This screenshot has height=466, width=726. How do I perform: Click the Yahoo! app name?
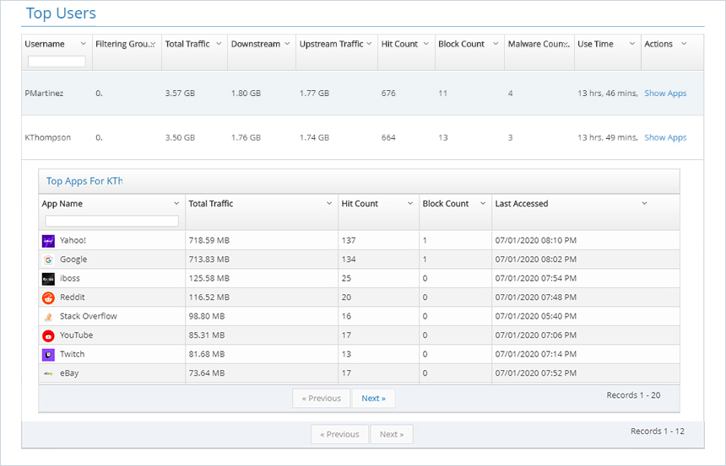[x=73, y=240]
